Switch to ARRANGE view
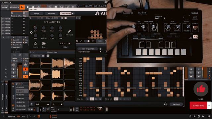This screenshot has width=212, height=119. [12, 116]
